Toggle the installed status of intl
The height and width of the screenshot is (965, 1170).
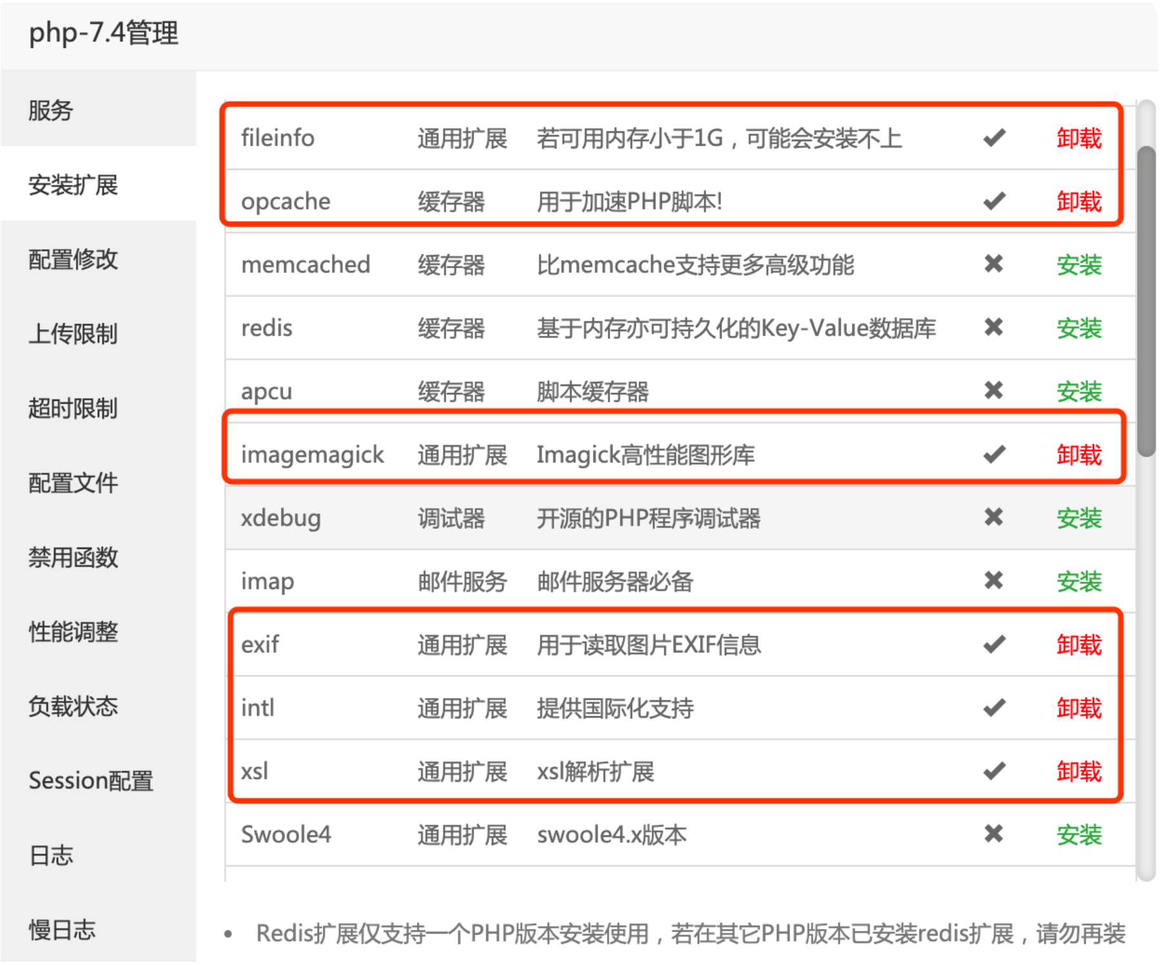(994, 707)
